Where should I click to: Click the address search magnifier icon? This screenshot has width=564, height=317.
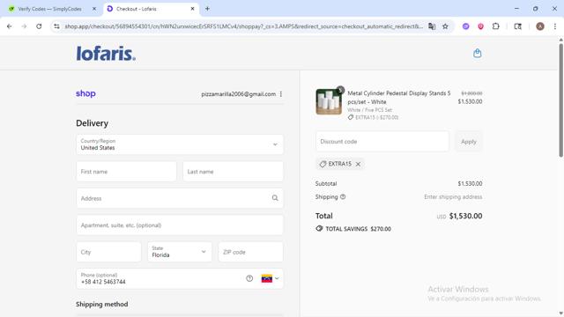(x=275, y=198)
